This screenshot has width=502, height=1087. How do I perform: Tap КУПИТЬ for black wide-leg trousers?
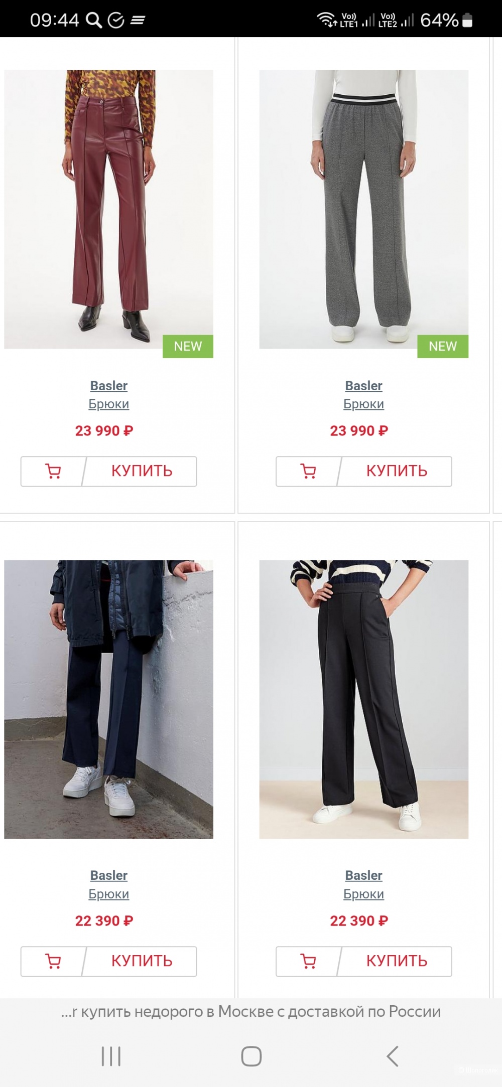click(397, 961)
